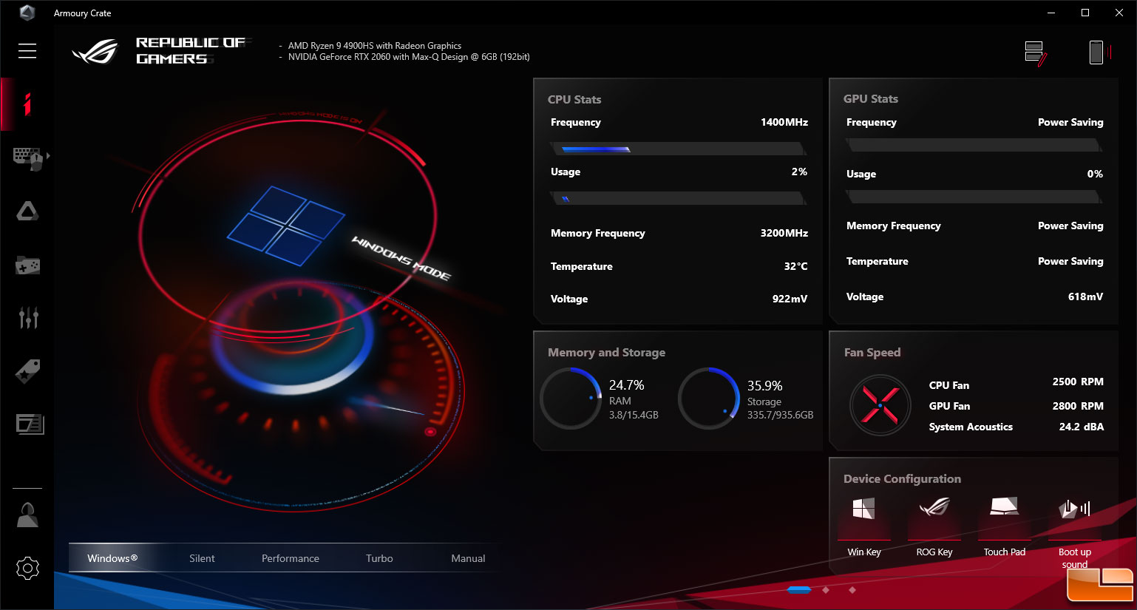Open Scenario Profiles sliders icon

[x=28, y=318]
